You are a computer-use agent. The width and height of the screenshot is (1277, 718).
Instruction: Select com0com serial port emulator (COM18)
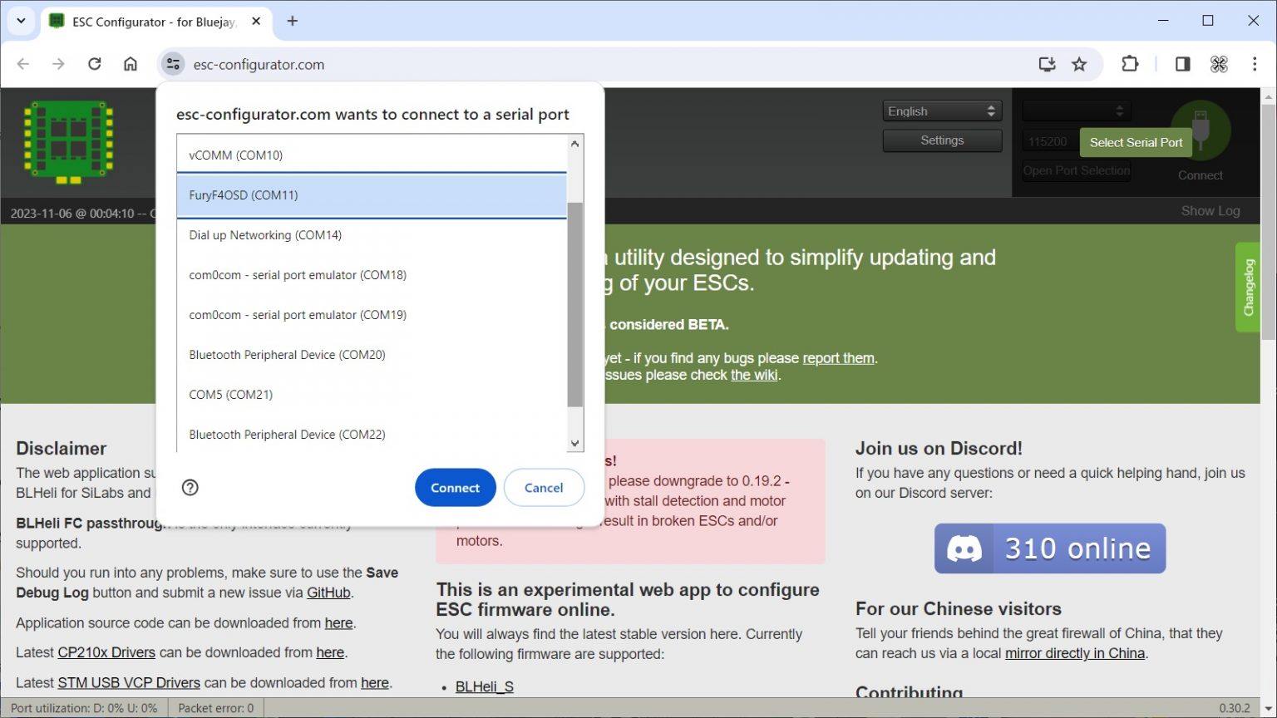tap(372, 275)
